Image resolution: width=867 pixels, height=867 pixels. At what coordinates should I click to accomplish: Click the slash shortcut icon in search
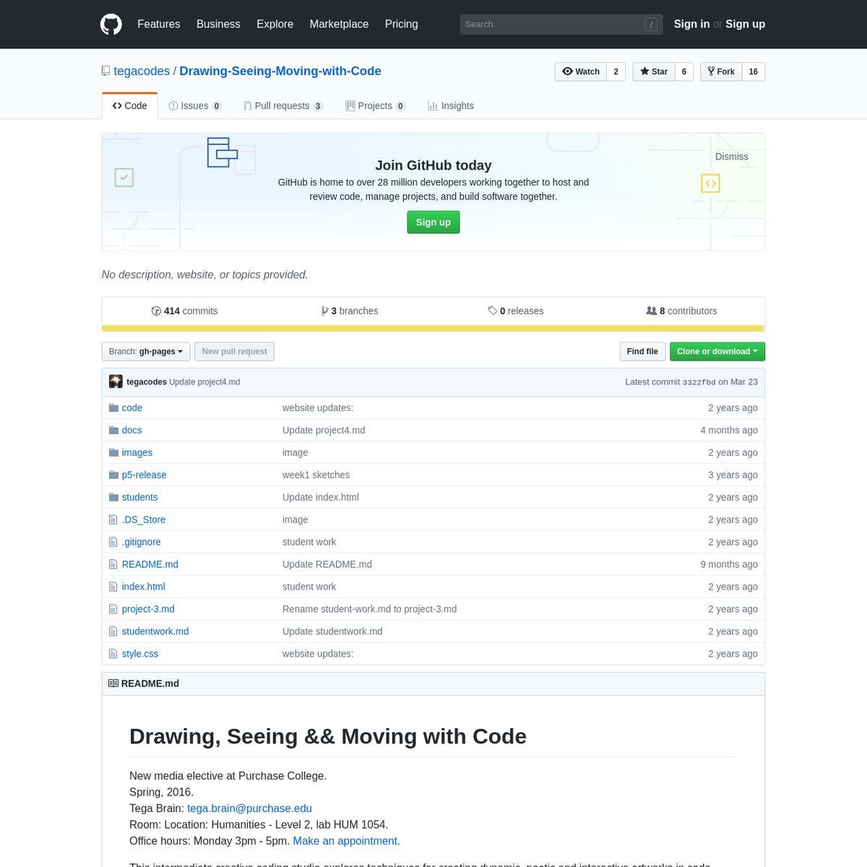[651, 24]
